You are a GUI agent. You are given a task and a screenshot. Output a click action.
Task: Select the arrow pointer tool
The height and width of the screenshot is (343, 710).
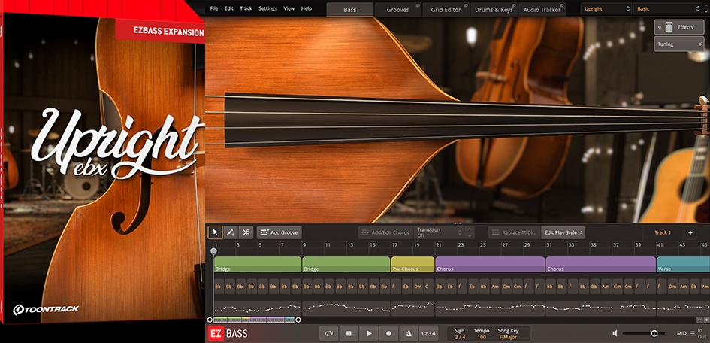point(216,232)
